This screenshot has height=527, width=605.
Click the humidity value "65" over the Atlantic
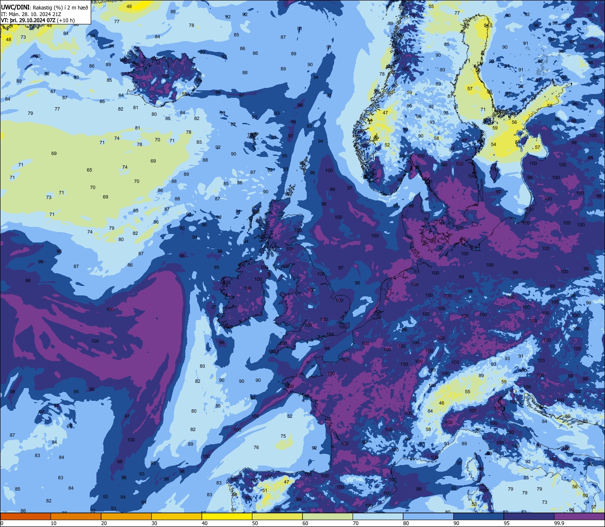tap(89, 170)
